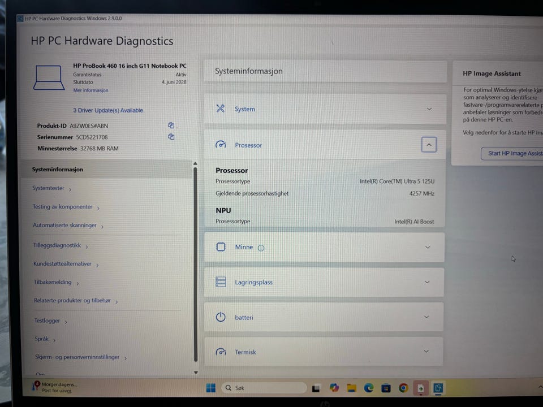Open Tilleggsdiagnostikk menu item

point(61,245)
